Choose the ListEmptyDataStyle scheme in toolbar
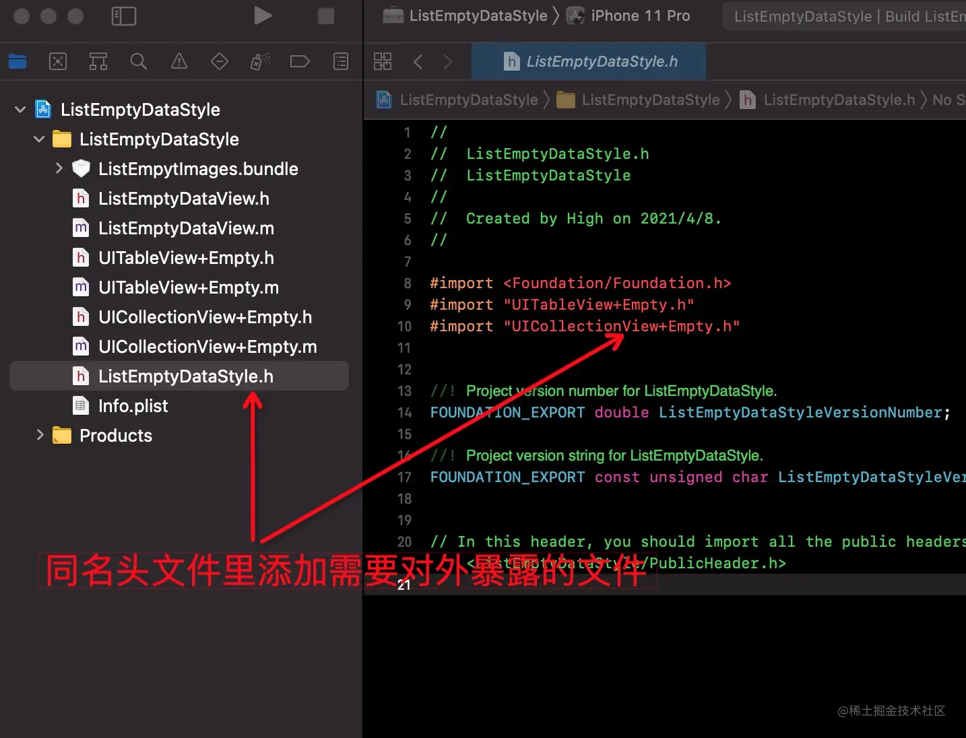Screen dimensions: 966x738 click(x=465, y=15)
